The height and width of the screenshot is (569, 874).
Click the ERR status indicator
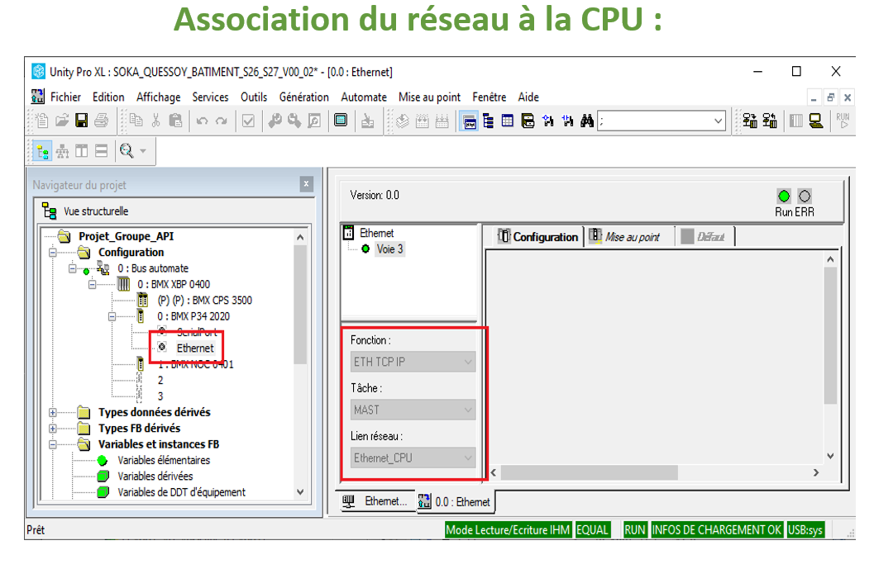click(803, 196)
